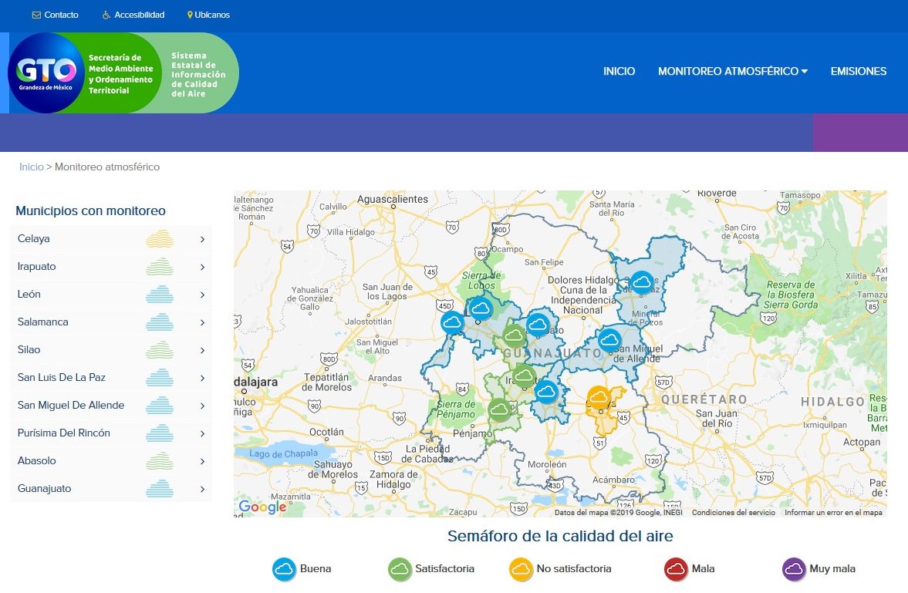Click the blue cloud marker over León on the map
The height and width of the screenshot is (593, 908).
pyautogui.click(x=480, y=308)
